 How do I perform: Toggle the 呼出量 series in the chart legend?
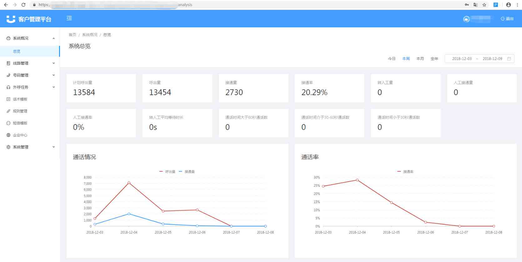(x=167, y=172)
